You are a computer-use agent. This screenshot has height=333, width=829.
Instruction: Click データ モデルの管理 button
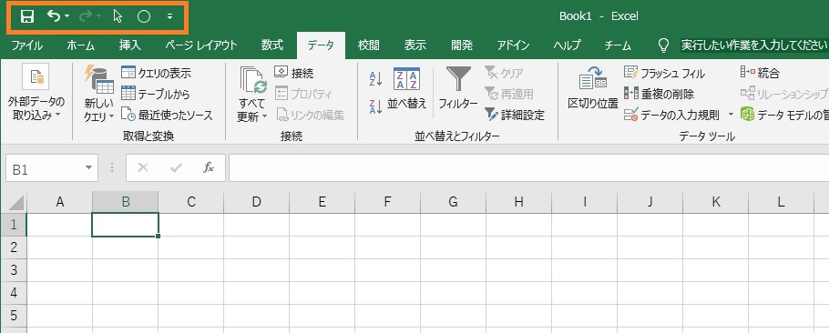click(784, 115)
